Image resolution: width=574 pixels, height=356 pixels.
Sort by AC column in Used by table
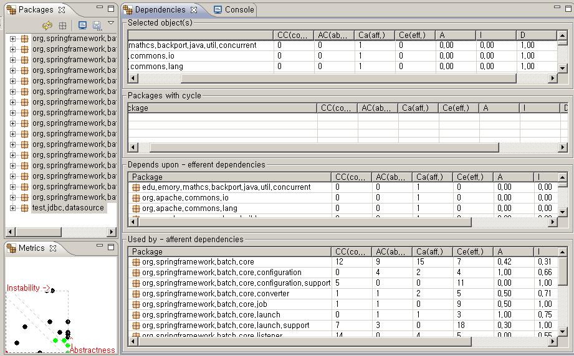391,252
